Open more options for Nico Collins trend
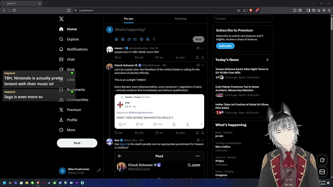The width and height of the screenshot is (333, 187). click(x=268, y=144)
